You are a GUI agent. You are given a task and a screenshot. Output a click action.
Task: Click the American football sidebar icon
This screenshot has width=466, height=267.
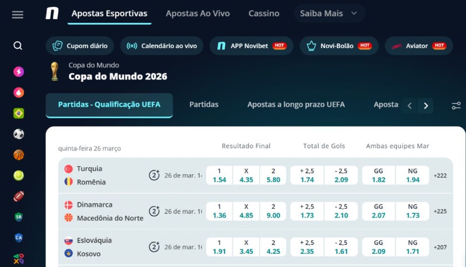coord(17,196)
